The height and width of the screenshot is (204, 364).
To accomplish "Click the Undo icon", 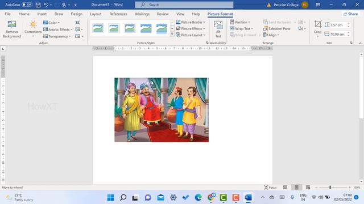I will pyautogui.click(x=46, y=5).
